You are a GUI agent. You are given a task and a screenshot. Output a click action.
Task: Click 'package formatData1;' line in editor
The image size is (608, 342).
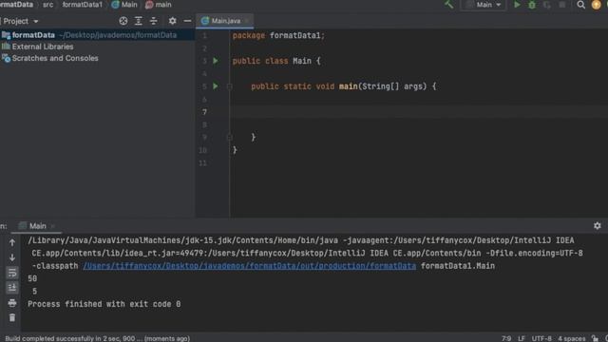coord(278,35)
